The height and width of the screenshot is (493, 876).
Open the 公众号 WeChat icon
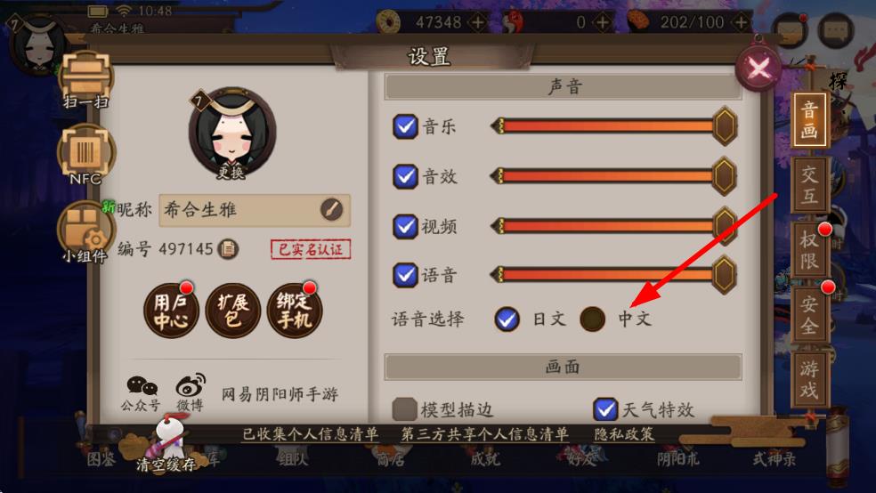pyautogui.click(x=141, y=393)
